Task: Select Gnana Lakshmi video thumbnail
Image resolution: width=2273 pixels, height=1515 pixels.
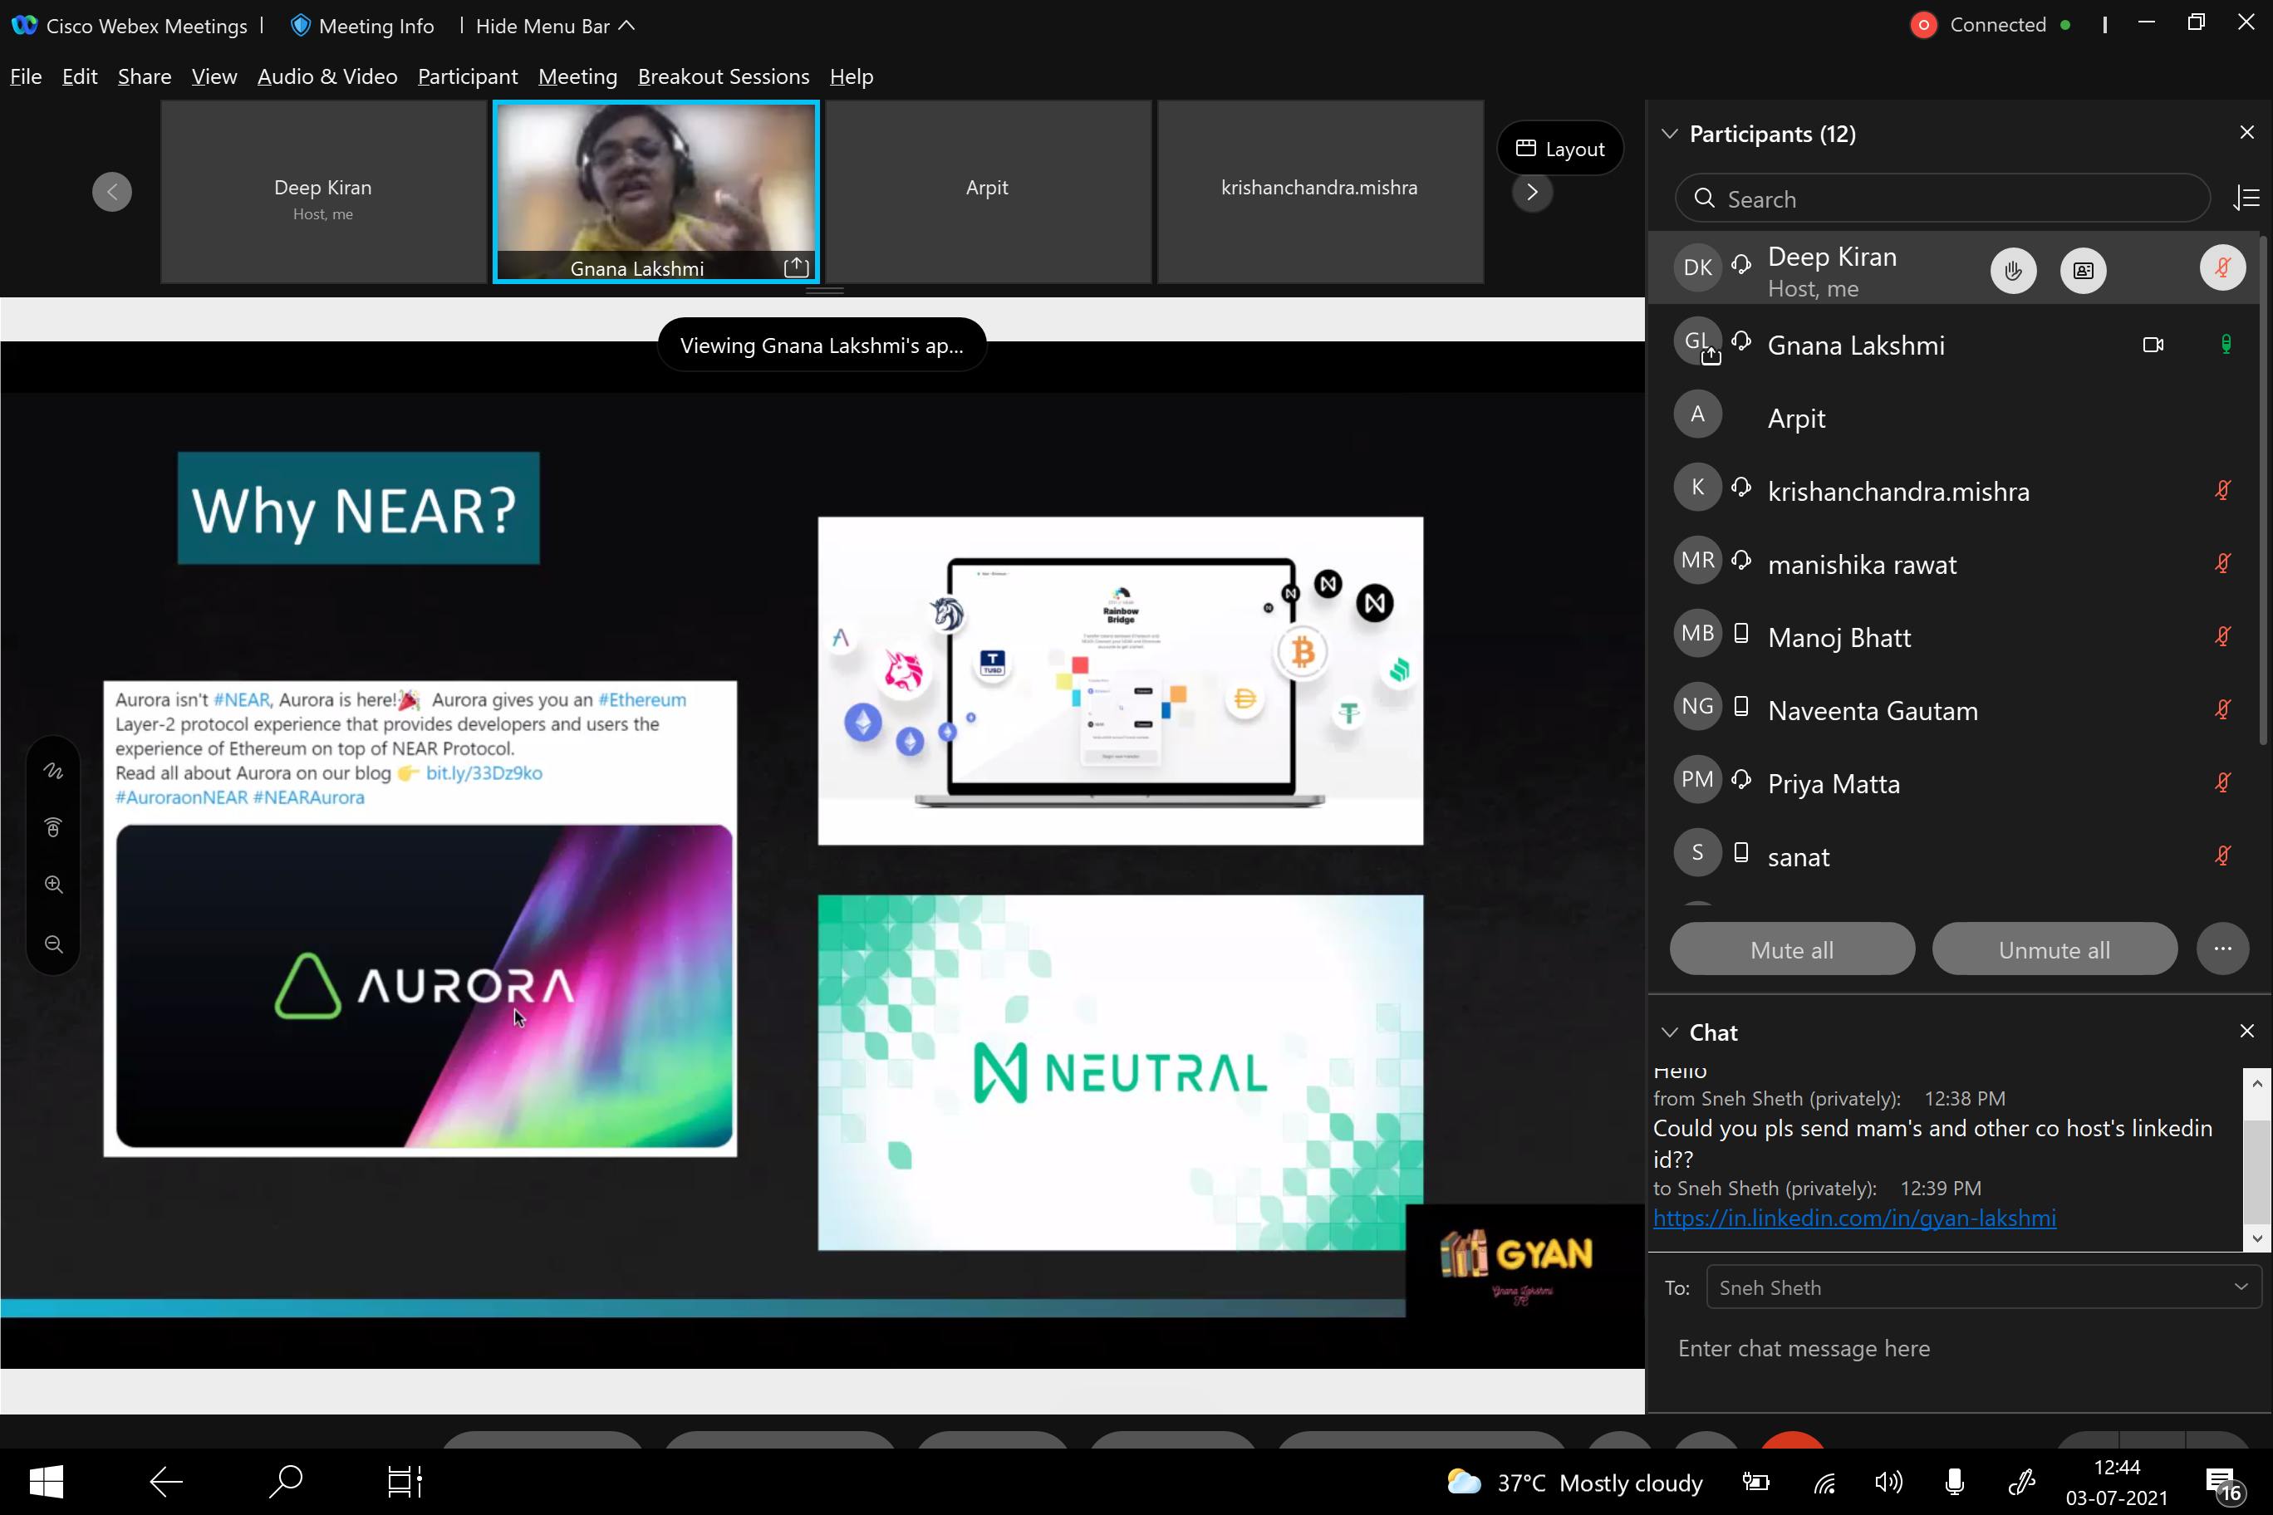Action: point(656,191)
